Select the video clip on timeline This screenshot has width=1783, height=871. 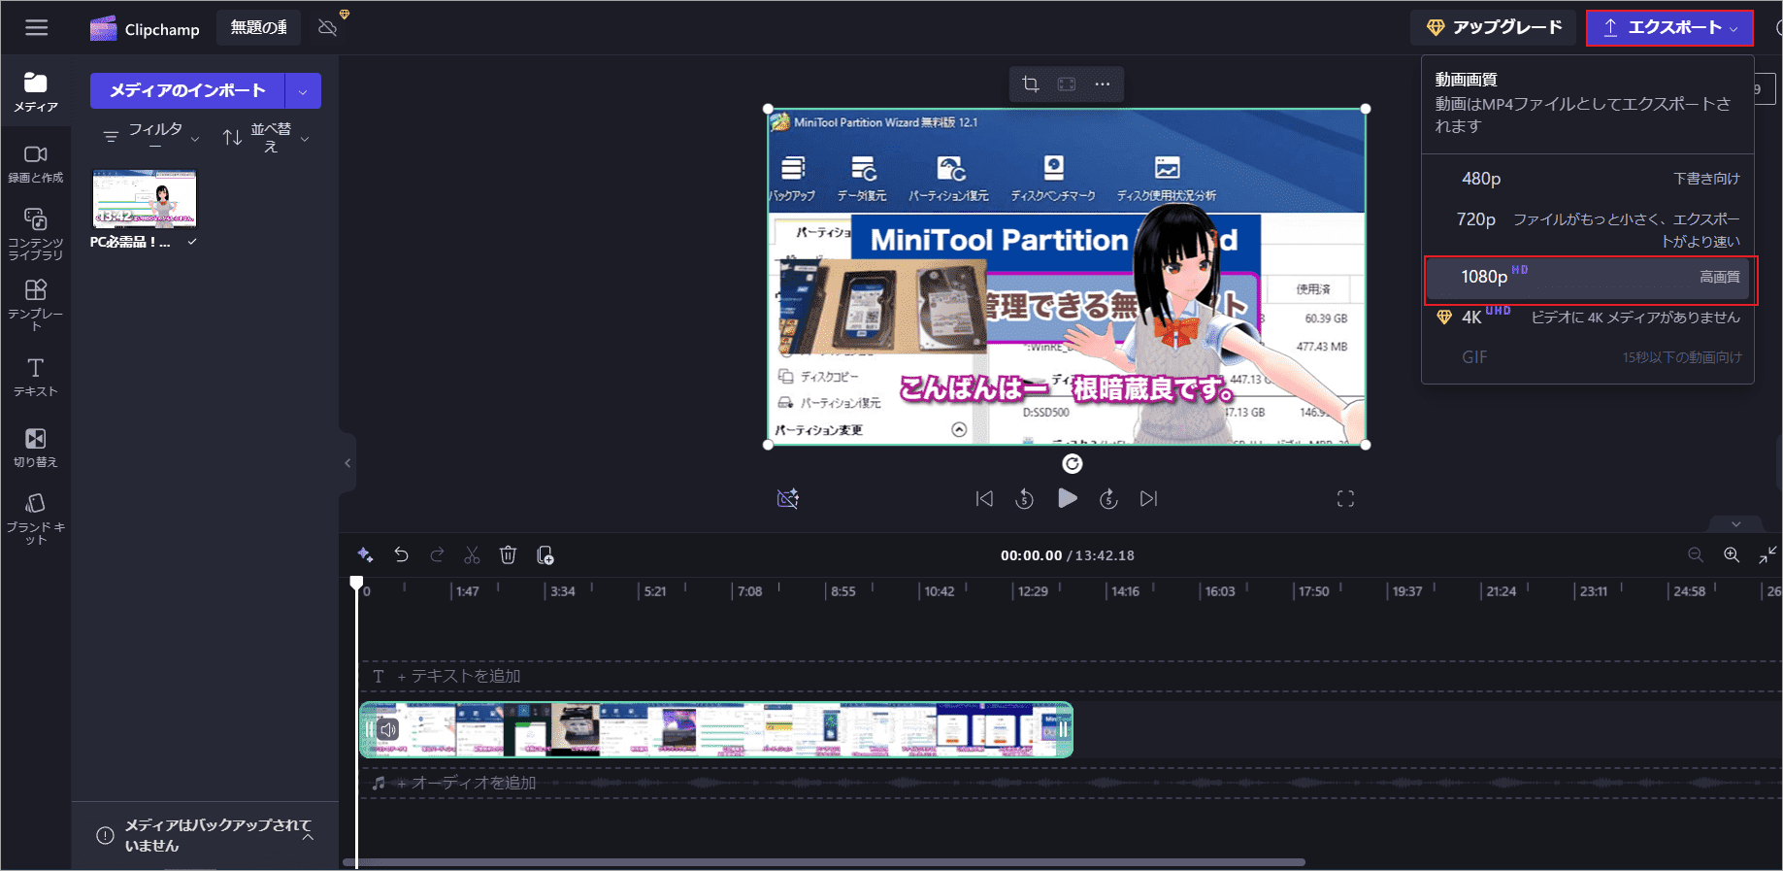coord(716,730)
